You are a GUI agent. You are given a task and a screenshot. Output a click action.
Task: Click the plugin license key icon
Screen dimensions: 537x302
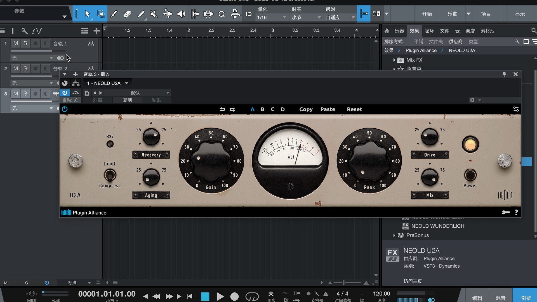506,213
